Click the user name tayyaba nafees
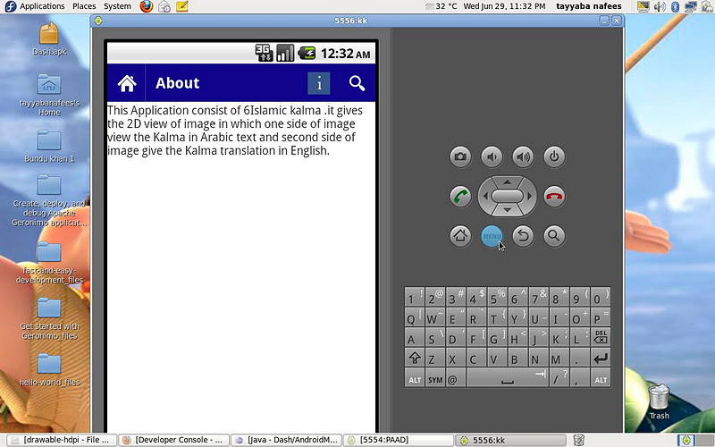 click(x=589, y=6)
